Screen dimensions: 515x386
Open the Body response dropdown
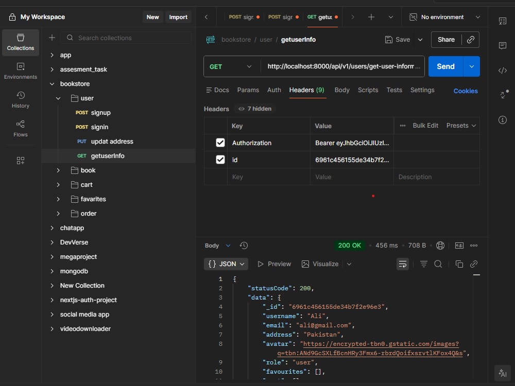point(217,245)
